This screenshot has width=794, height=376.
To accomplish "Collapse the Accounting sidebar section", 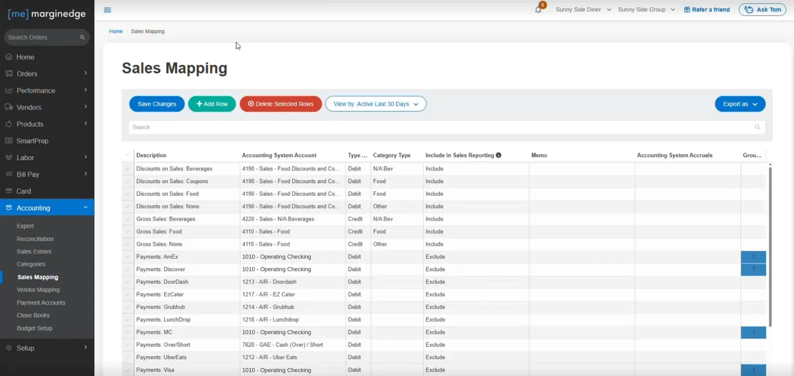I will tap(47, 208).
